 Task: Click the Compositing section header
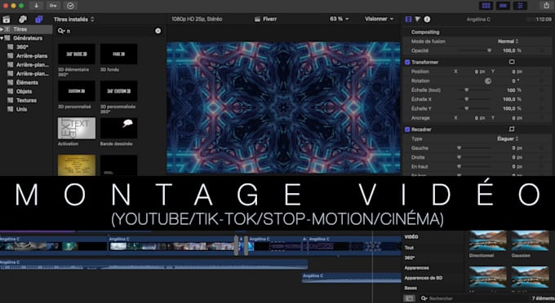425,32
